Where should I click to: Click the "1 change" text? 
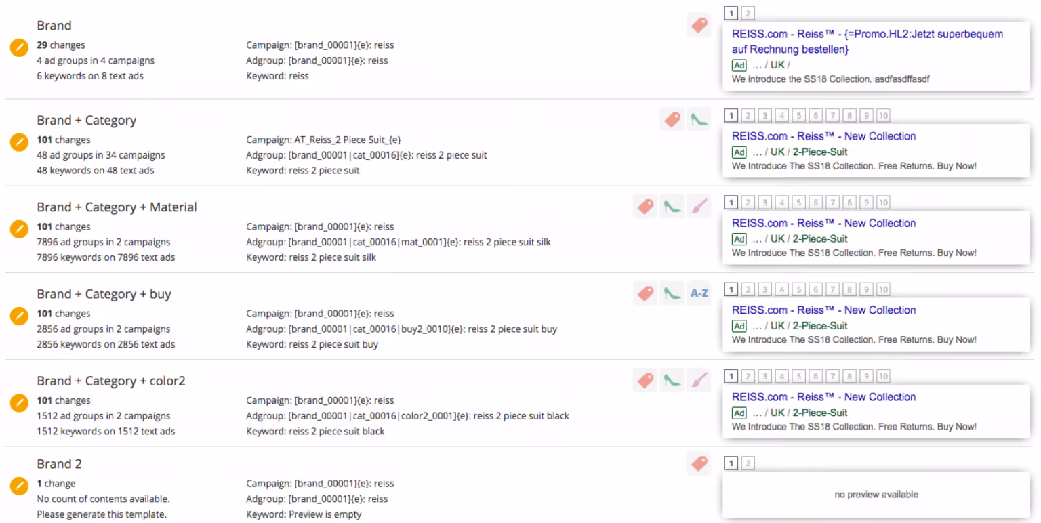[56, 484]
